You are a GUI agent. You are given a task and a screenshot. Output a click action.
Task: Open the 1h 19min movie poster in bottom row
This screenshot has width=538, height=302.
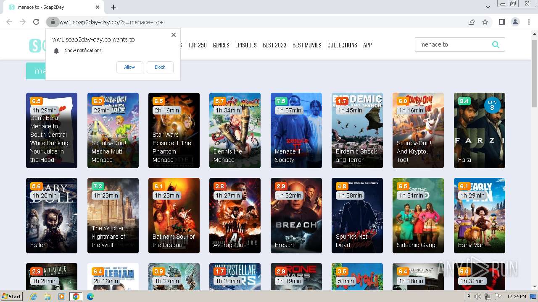296,277
